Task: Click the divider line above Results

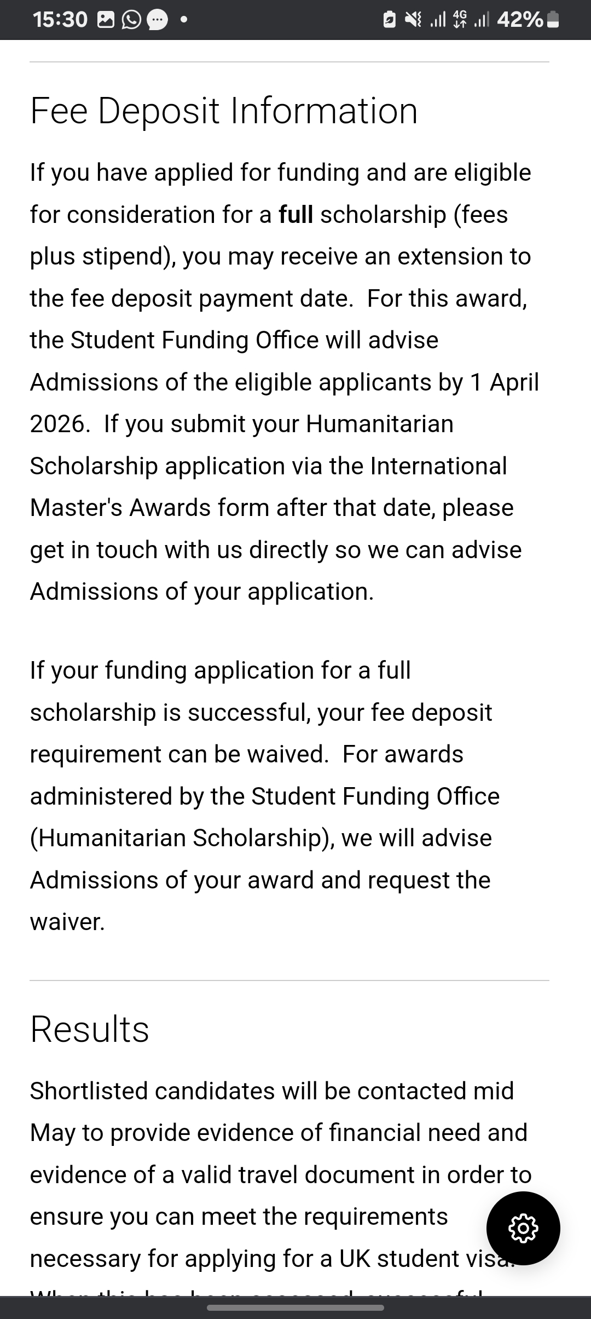Action: 289,980
